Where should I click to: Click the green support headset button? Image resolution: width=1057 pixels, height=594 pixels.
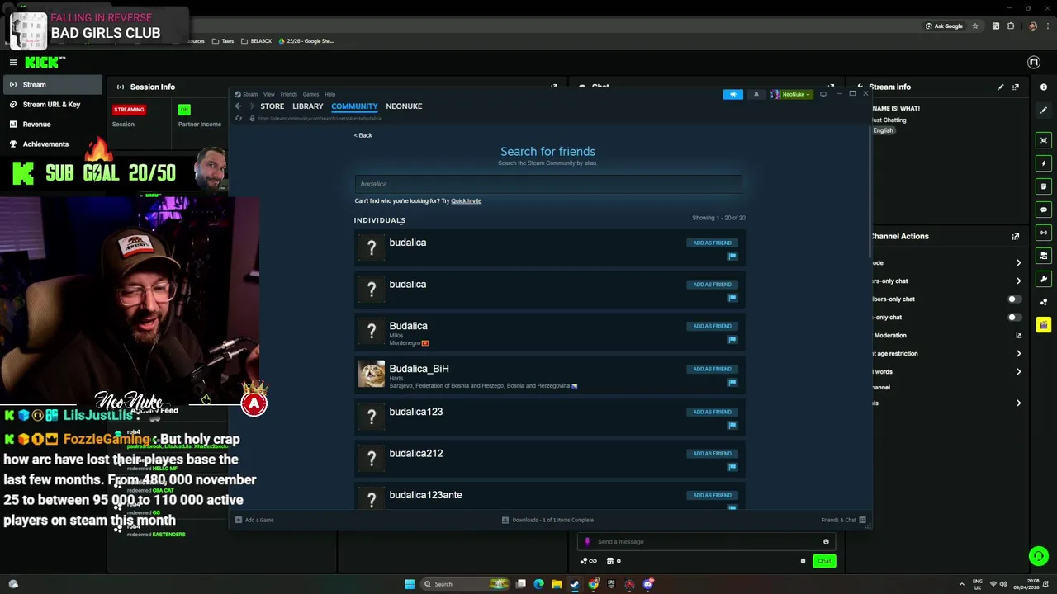pos(1039,556)
